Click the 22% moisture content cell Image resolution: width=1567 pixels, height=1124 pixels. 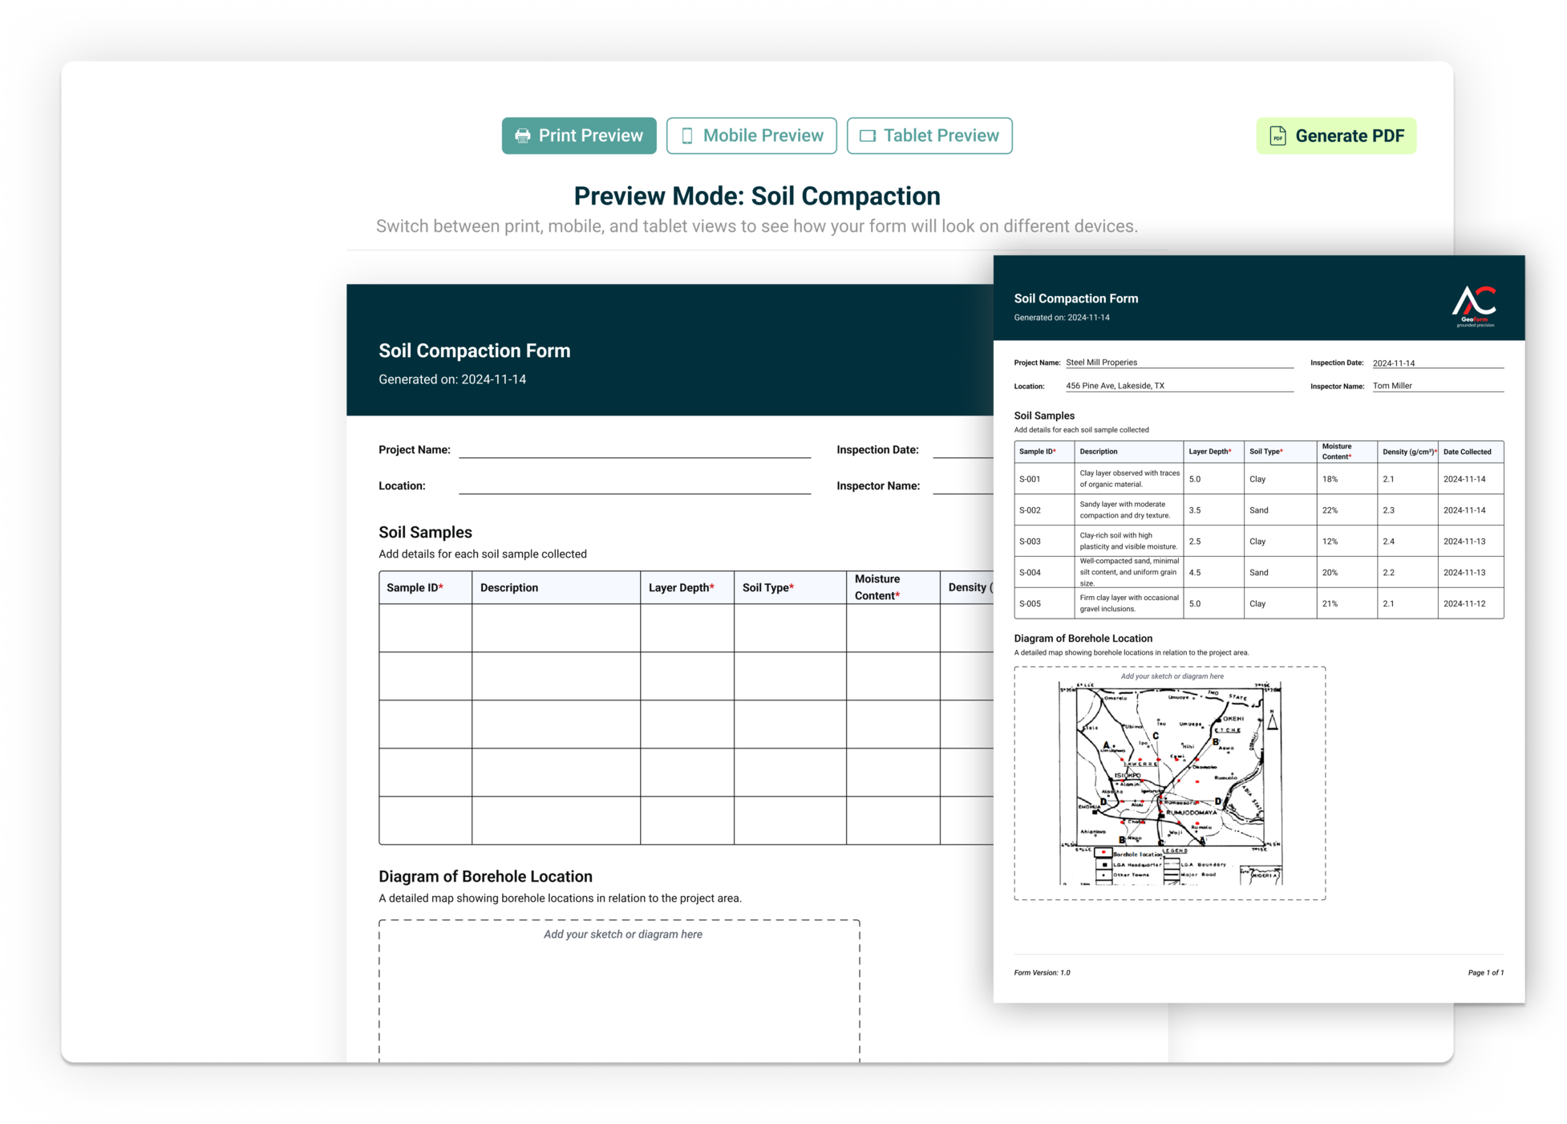click(1346, 510)
